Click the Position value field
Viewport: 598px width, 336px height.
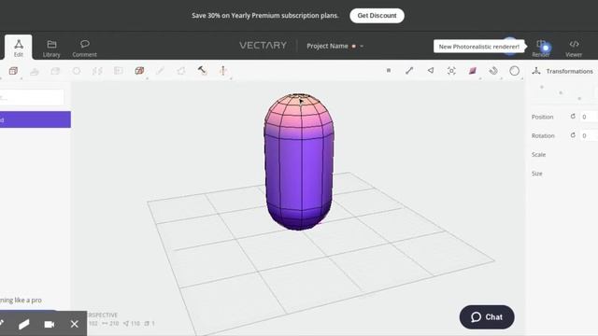tap(589, 117)
